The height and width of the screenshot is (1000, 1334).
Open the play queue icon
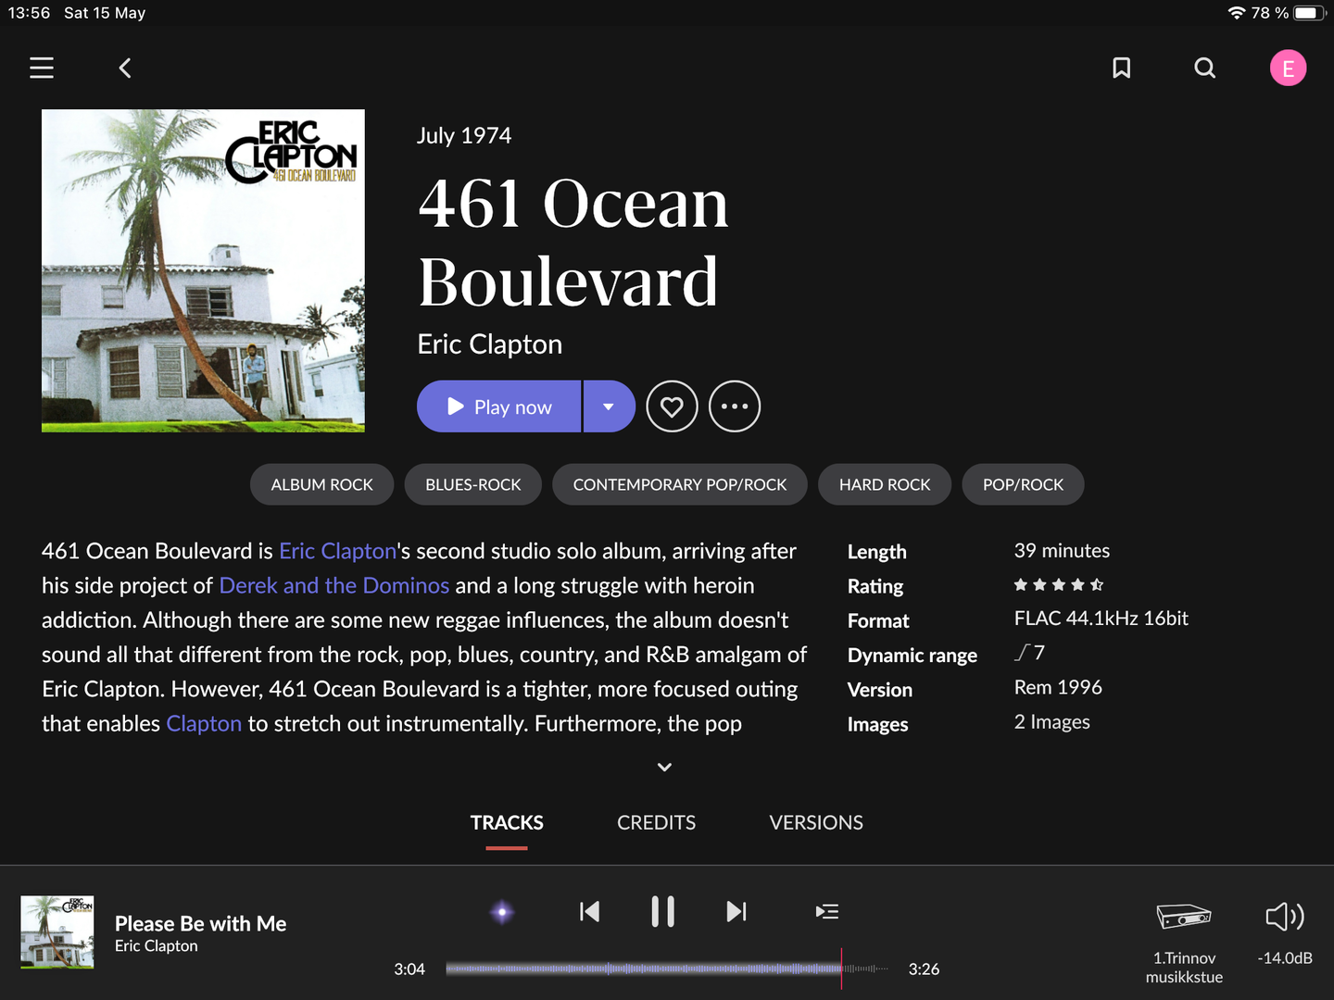(x=827, y=912)
